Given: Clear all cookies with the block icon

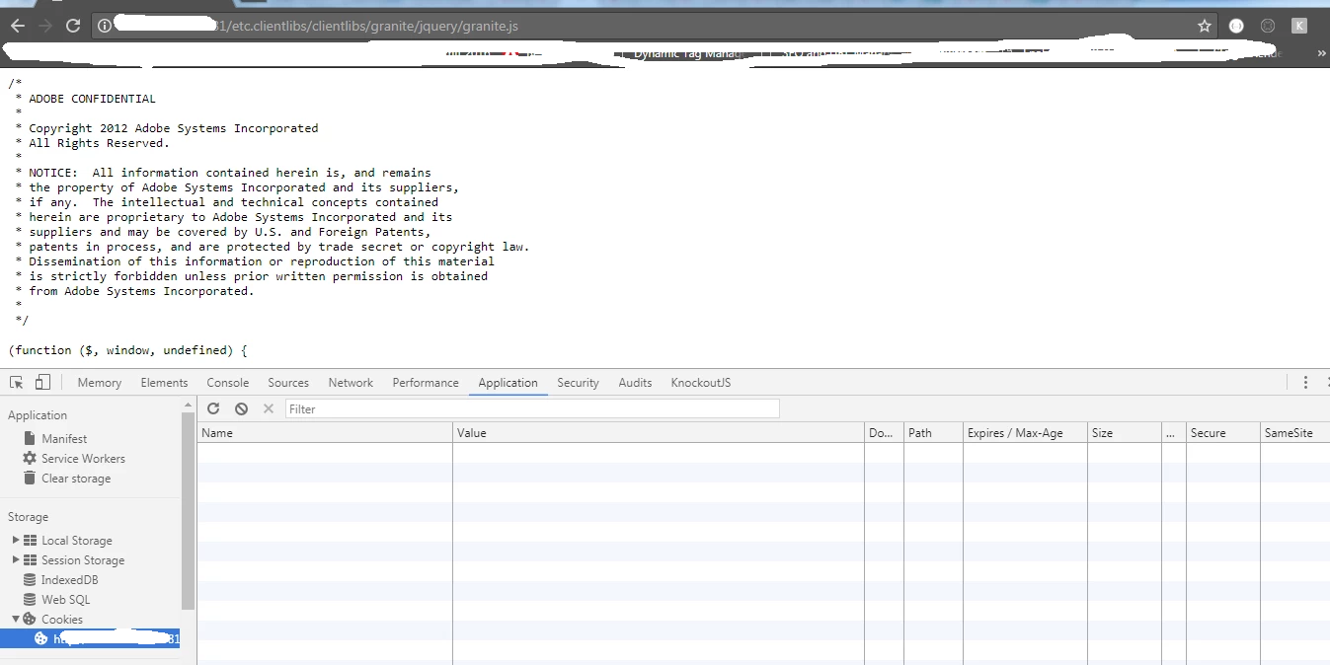Looking at the screenshot, I should (241, 408).
